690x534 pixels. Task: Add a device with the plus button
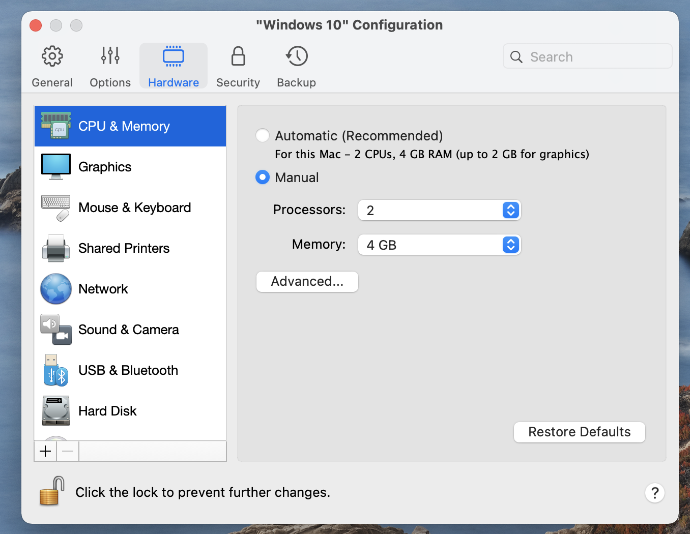coord(45,451)
